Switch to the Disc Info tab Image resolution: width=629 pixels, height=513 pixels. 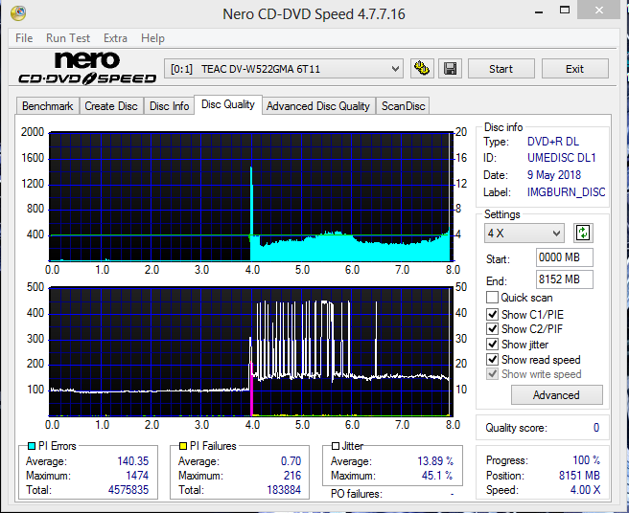(x=170, y=106)
